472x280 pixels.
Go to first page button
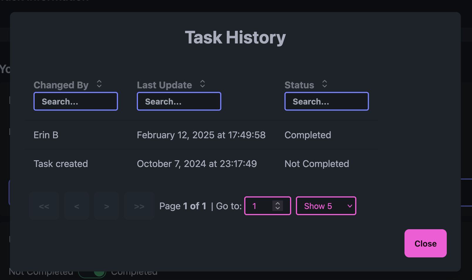(44, 206)
